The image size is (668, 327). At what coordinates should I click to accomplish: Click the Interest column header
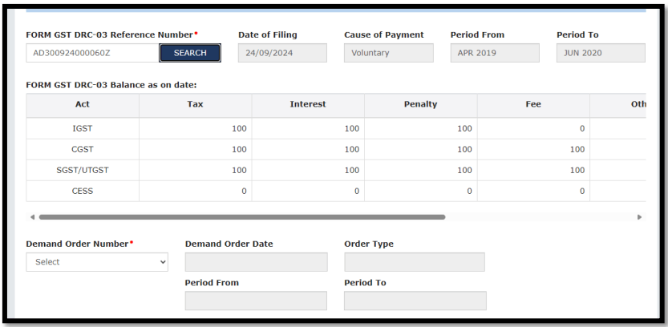[307, 105]
